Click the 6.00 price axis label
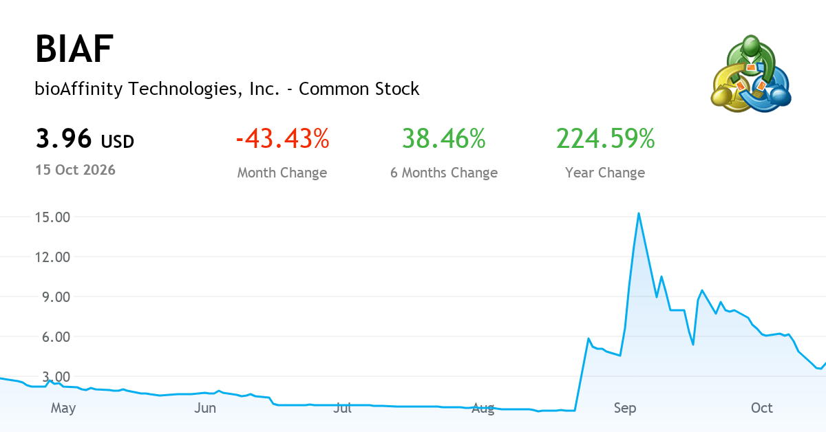826x432 pixels. click(x=56, y=337)
